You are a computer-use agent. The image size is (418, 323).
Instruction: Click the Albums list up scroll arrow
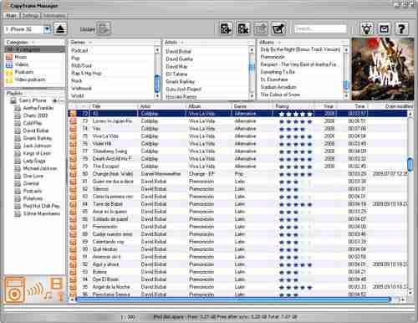[346, 50]
